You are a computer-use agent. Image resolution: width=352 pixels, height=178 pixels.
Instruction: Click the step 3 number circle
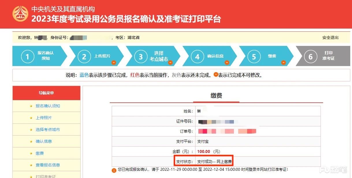coord(141,57)
